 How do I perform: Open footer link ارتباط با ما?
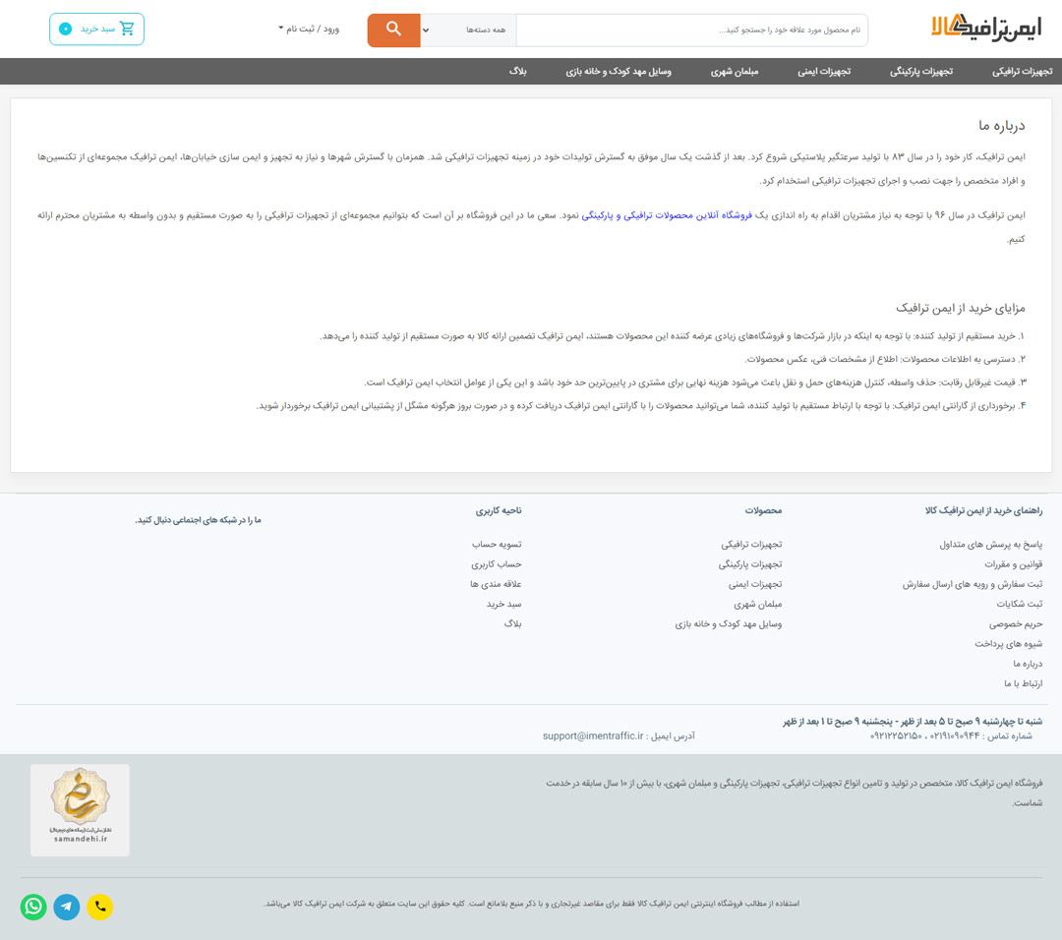(x=1024, y=683)
